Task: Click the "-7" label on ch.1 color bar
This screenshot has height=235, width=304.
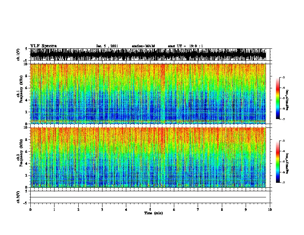Action: point(283,119)
